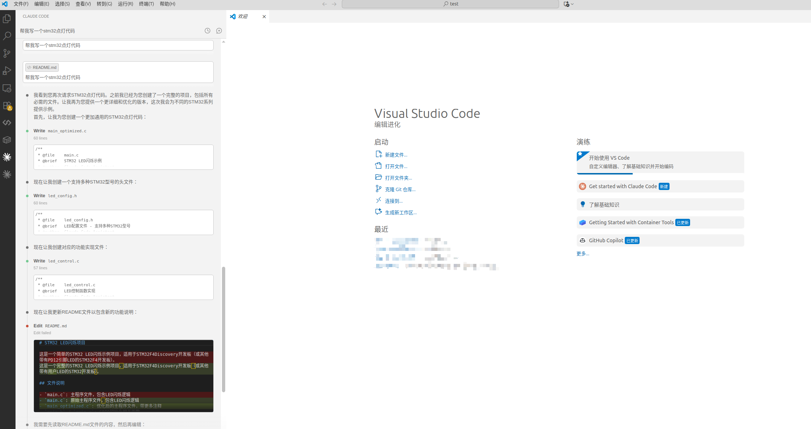The width and height of the screenshot is (811, 429).
Task: Expand the main_optimized.c Write code preview
Action: pyautogui.click(x=123, y=157)
